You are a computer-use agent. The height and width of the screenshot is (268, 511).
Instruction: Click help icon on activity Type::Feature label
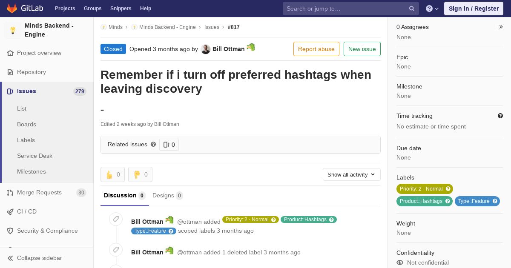tap(171, 231)
